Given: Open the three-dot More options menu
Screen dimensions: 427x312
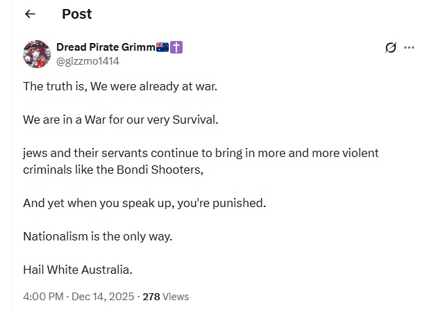Looking at the screenshot, I should click(409, 48).
